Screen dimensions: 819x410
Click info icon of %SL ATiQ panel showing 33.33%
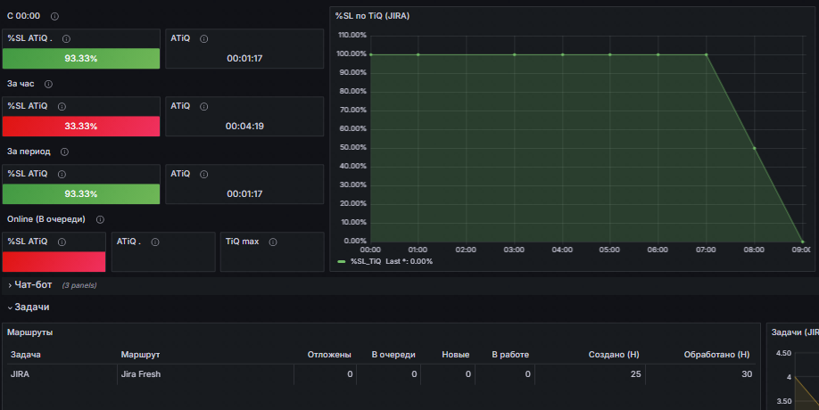coord(62,106)
